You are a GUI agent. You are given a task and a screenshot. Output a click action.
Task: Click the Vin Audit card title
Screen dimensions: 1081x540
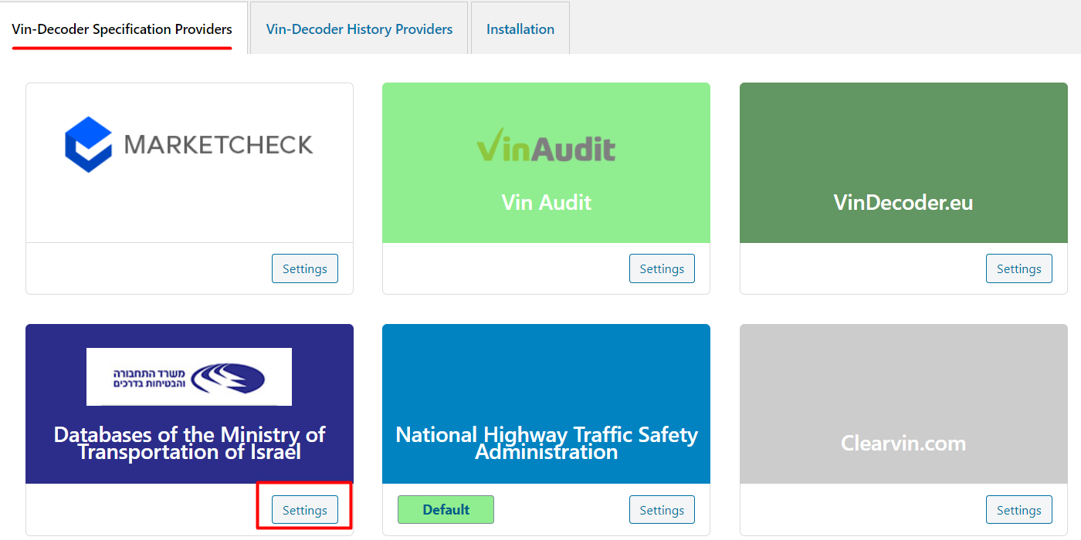pyautogui.click(x=546, y=202)
